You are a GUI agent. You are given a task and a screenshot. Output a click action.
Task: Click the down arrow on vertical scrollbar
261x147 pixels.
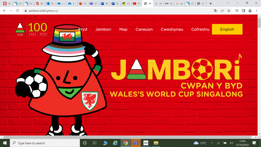click(259, 134)
